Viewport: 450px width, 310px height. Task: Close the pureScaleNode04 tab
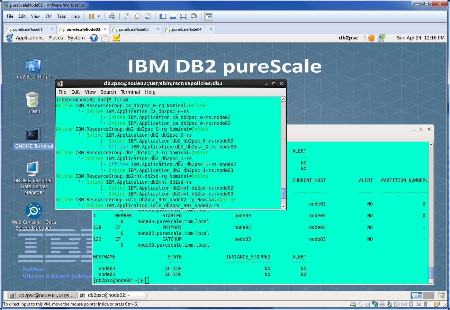coord(211,29)
